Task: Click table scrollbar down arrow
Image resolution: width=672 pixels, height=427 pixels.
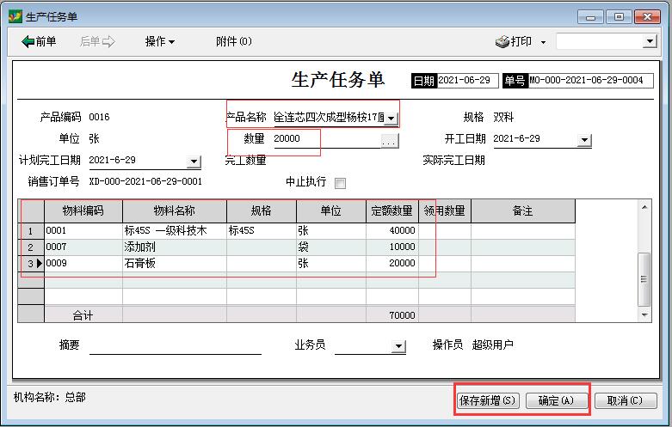Action: (644, 315)
